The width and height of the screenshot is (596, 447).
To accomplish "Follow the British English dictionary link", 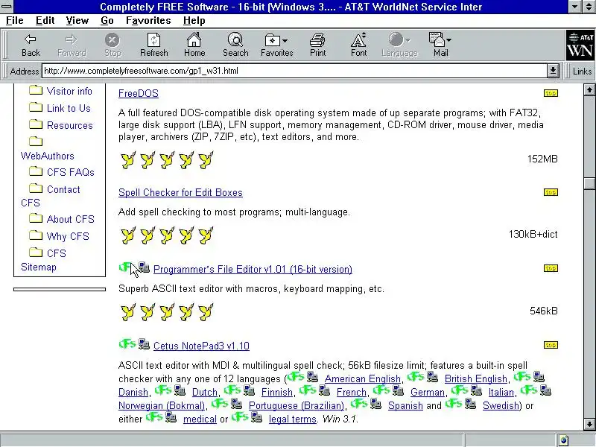I will [476, 379].
